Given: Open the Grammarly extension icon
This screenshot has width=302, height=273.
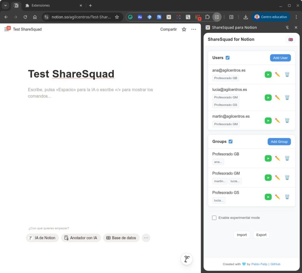Looking at the screenshot, I should pyautogui.click(x=130, y=17).
